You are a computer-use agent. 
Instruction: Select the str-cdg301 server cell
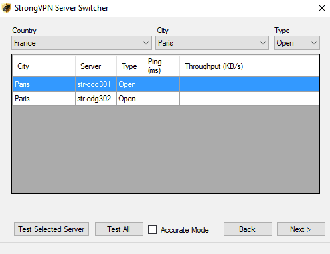96,84
